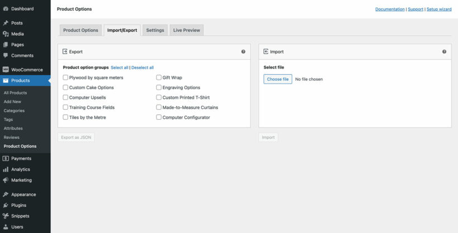
Task: Click the Export as JSON button
Action: pos(76,137)
